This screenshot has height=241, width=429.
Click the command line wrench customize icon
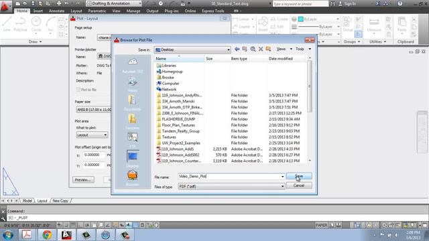click(3, 218)
